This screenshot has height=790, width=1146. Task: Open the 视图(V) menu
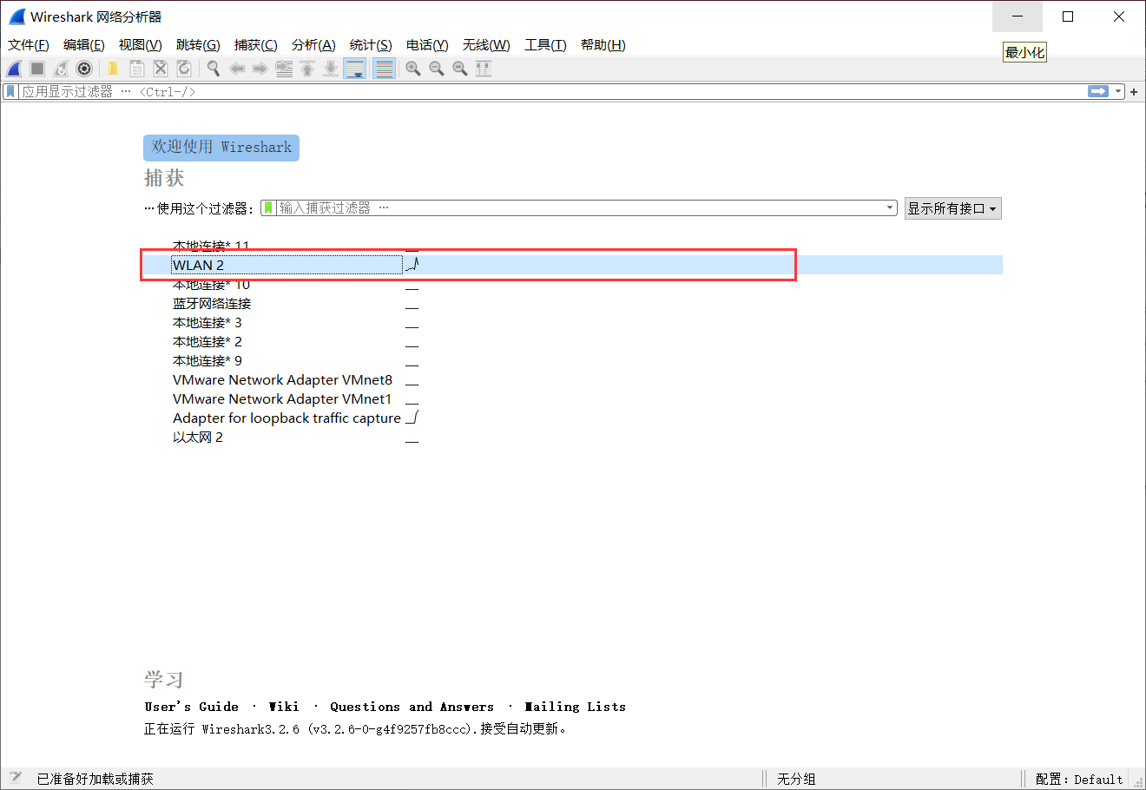140,45
